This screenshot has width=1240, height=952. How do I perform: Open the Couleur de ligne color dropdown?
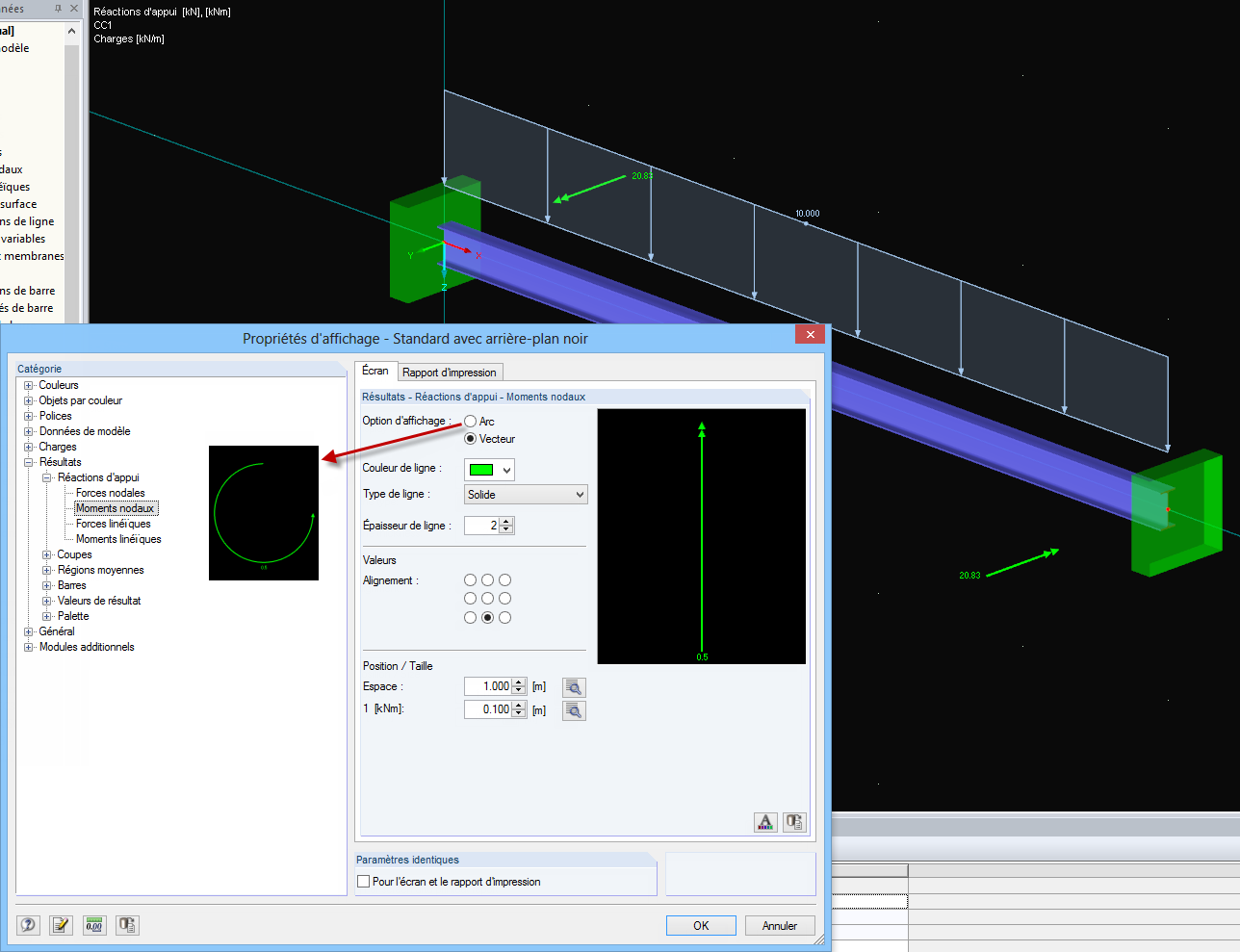[x=489, y=470]
